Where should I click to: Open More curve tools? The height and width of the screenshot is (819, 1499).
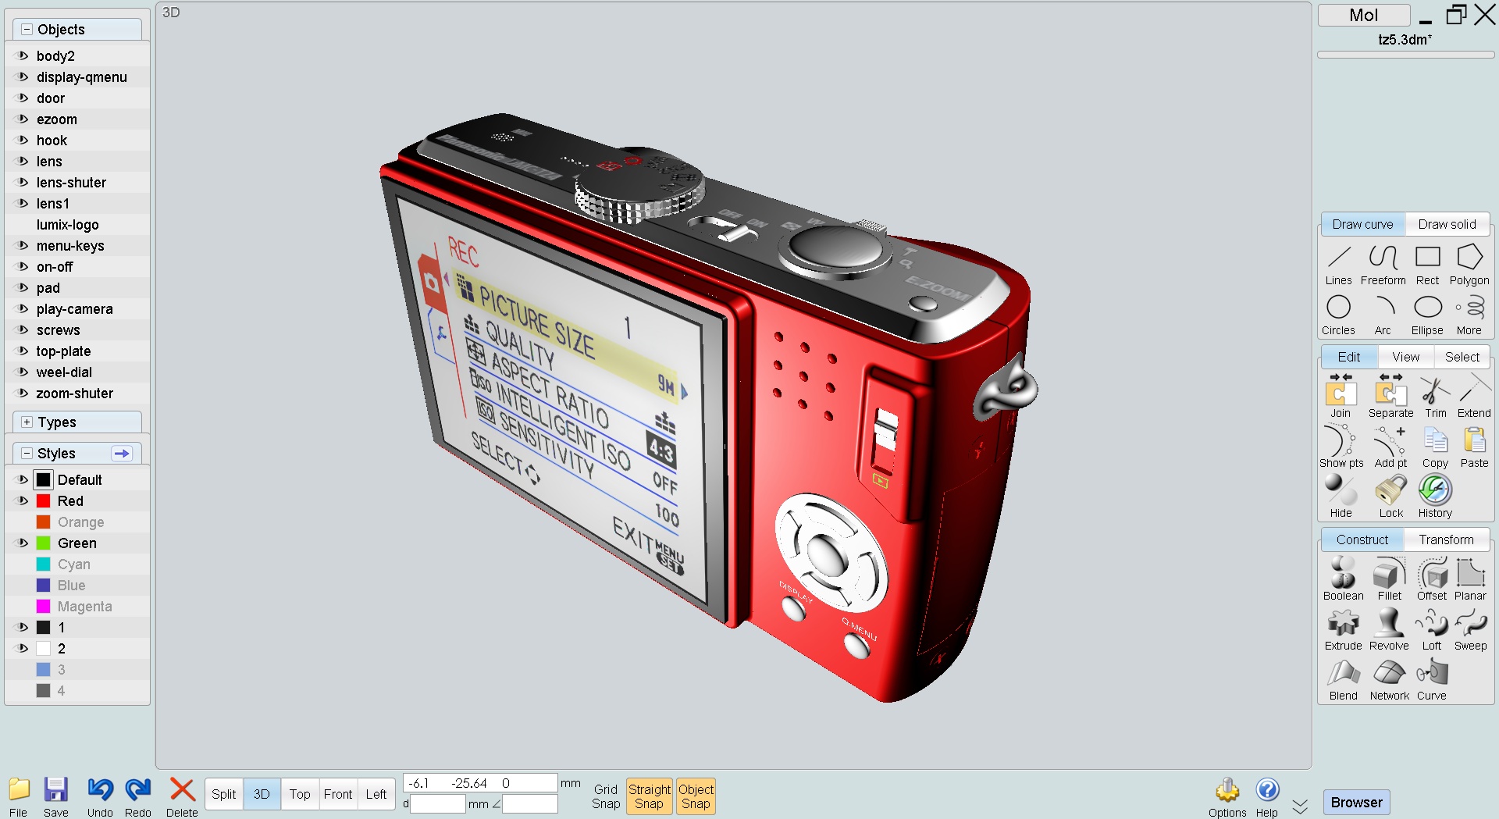1469,314
